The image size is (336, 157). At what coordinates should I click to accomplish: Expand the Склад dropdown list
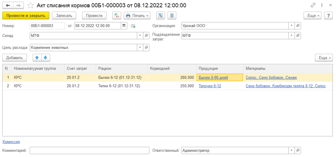(x=140, y=35)
